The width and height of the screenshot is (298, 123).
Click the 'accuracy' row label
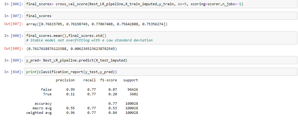pos(43,104)
